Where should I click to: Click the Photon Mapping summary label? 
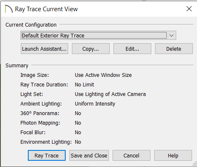tap(40, 123)
